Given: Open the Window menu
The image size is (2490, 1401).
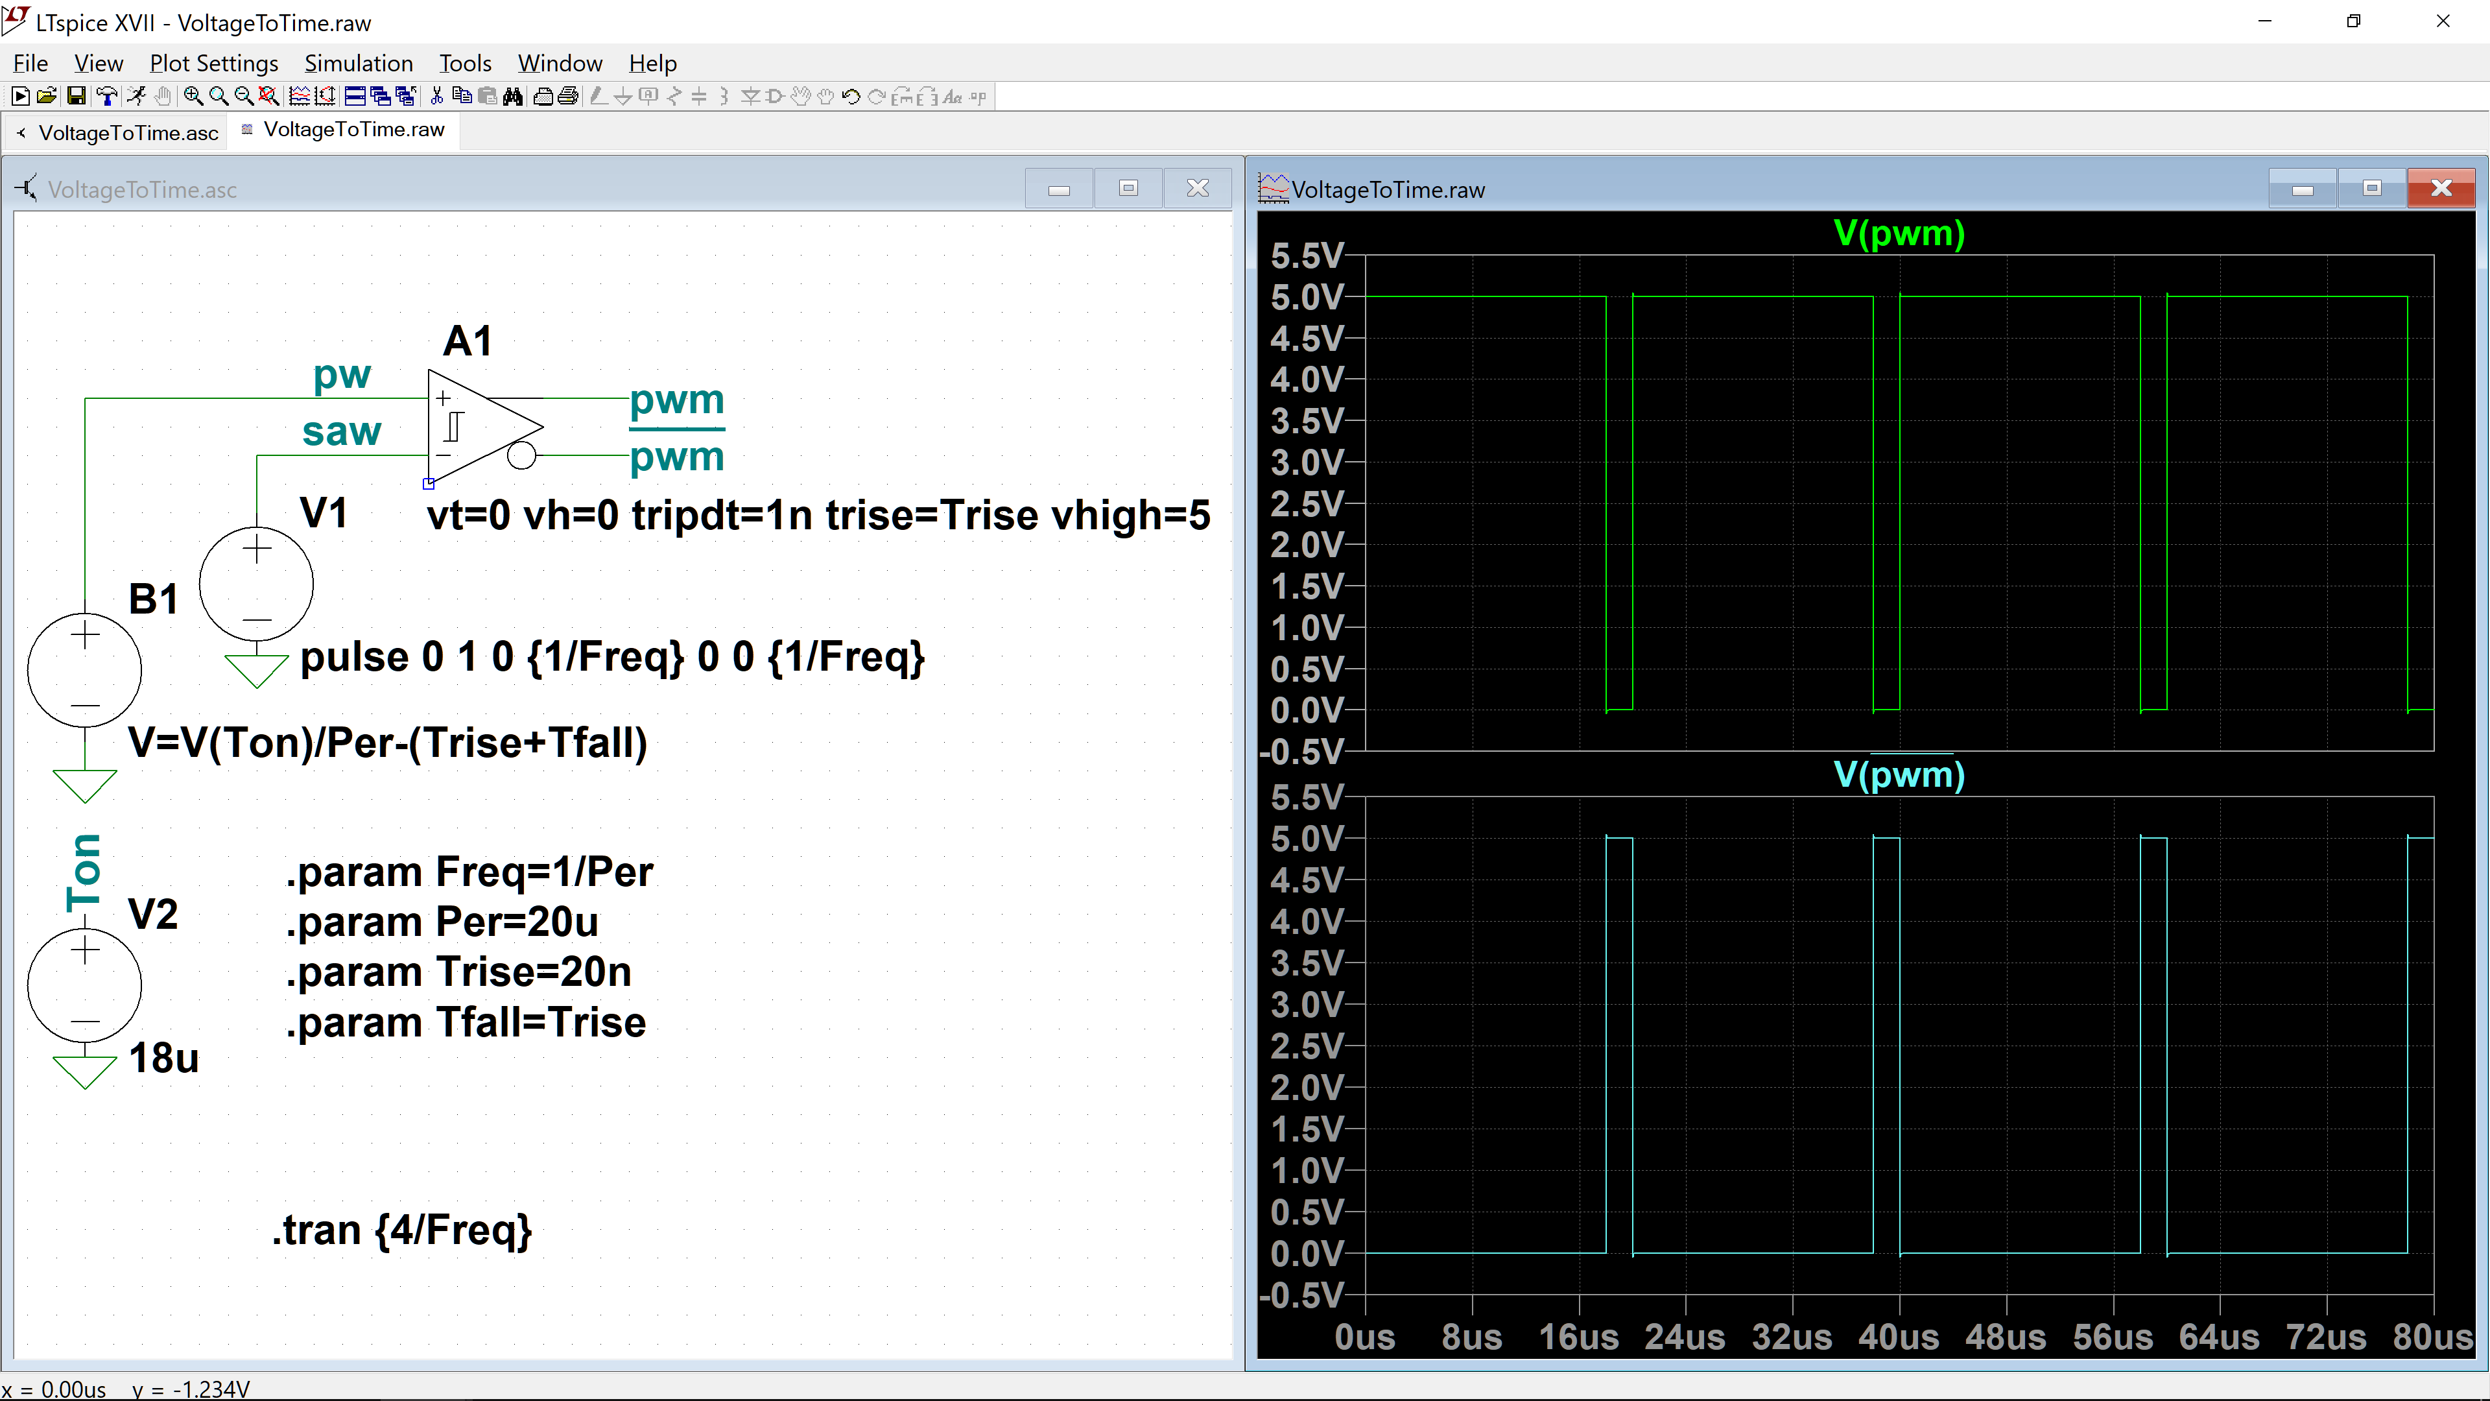Looking at the screenshot, I should [560, 63].
